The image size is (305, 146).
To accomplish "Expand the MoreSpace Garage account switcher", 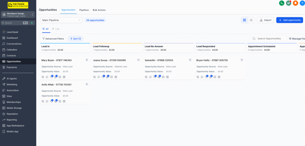I will point(18,15).
